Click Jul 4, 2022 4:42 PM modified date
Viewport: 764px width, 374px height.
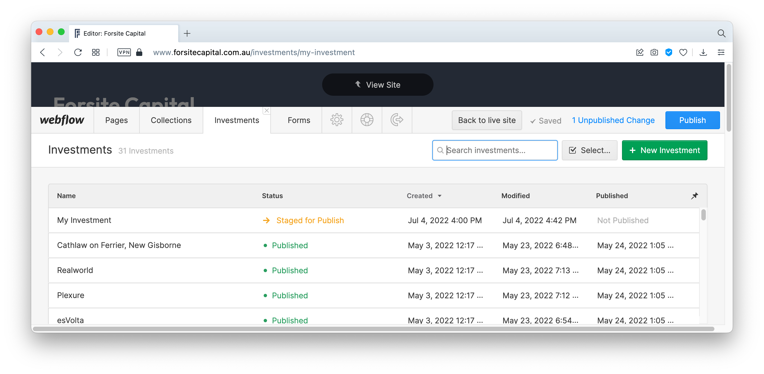coord(540,220)
